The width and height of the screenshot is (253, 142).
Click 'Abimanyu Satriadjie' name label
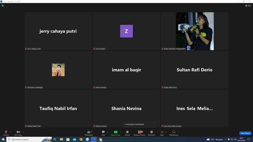(x=35, y=88)
